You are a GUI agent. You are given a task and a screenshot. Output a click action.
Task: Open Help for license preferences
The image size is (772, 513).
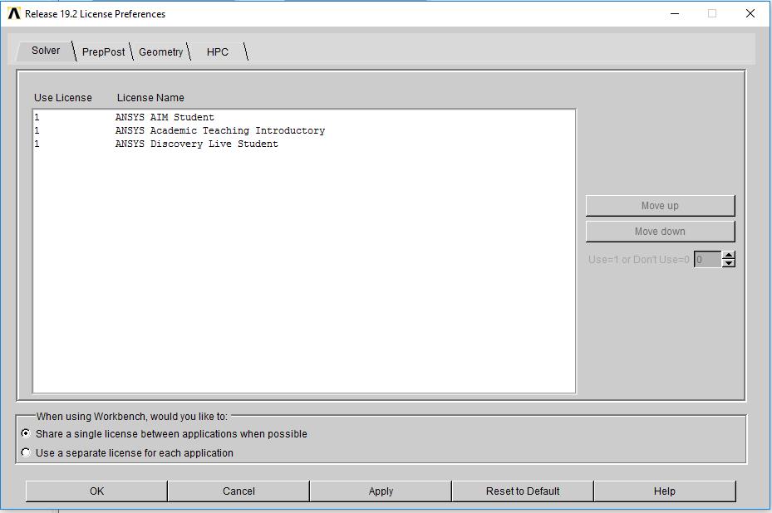coord(663,491)
